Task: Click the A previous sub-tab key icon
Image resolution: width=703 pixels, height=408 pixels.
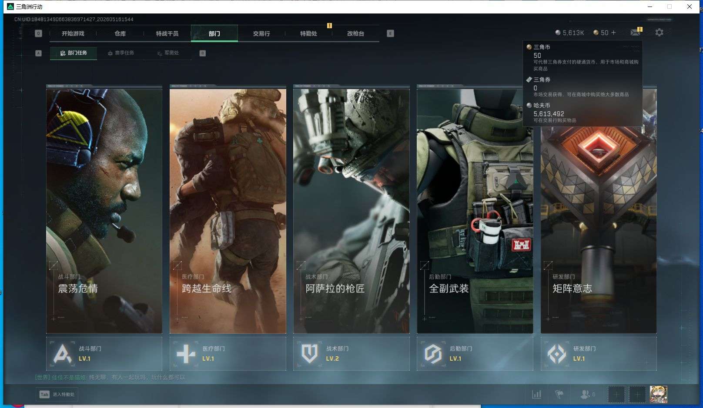Action: [x=38, y=53]
